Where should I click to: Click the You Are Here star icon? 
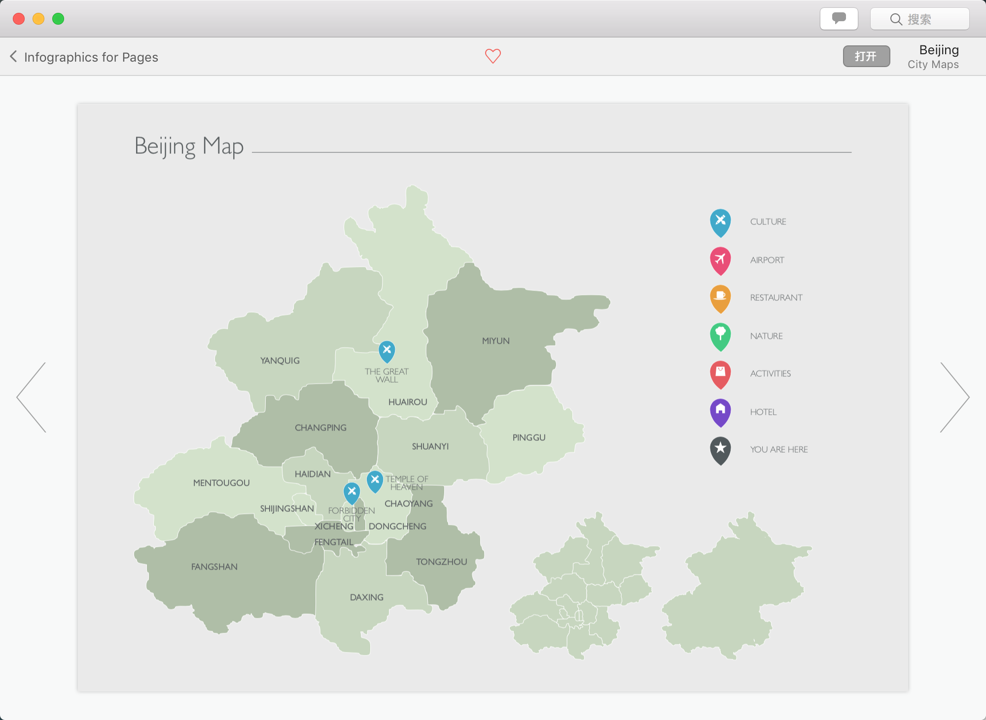pos(720,450)
